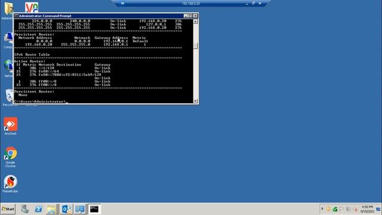Open Windows Explorer from the taskbar
The width and height of the screenshot is (382, 215).
[52, 209]
